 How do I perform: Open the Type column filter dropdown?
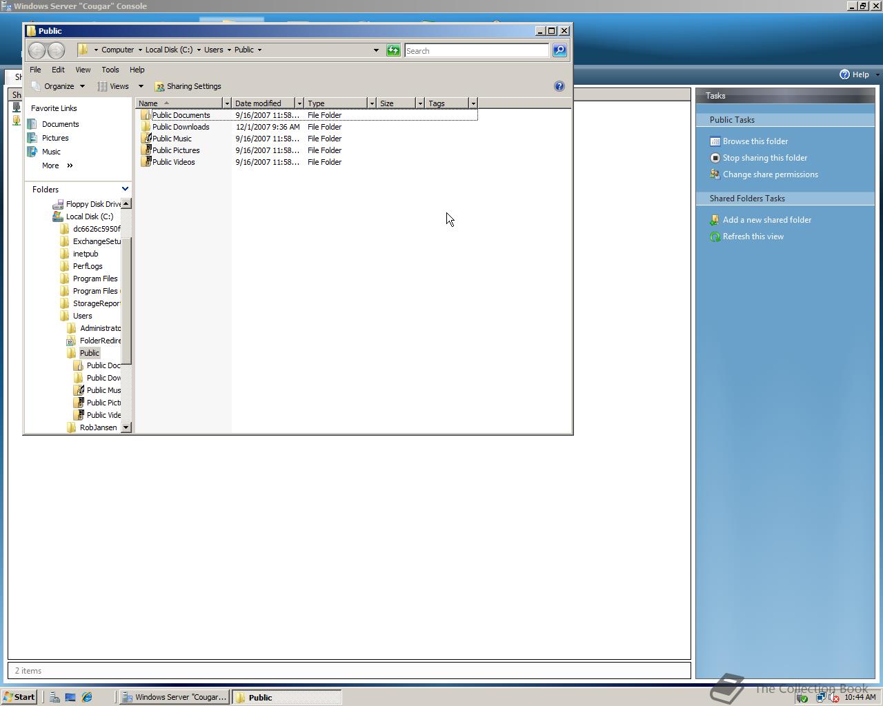[x=372, y=103]
